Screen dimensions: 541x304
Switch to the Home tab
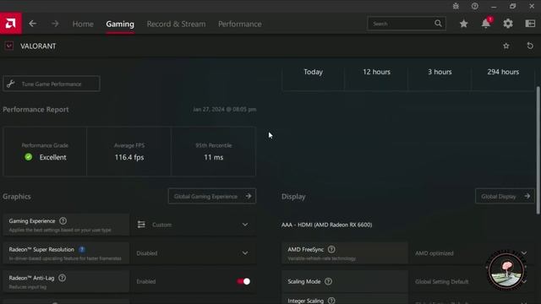[x=83, y=24]
